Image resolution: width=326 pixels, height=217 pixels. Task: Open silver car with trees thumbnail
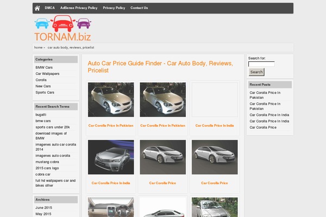pos(215,207)
